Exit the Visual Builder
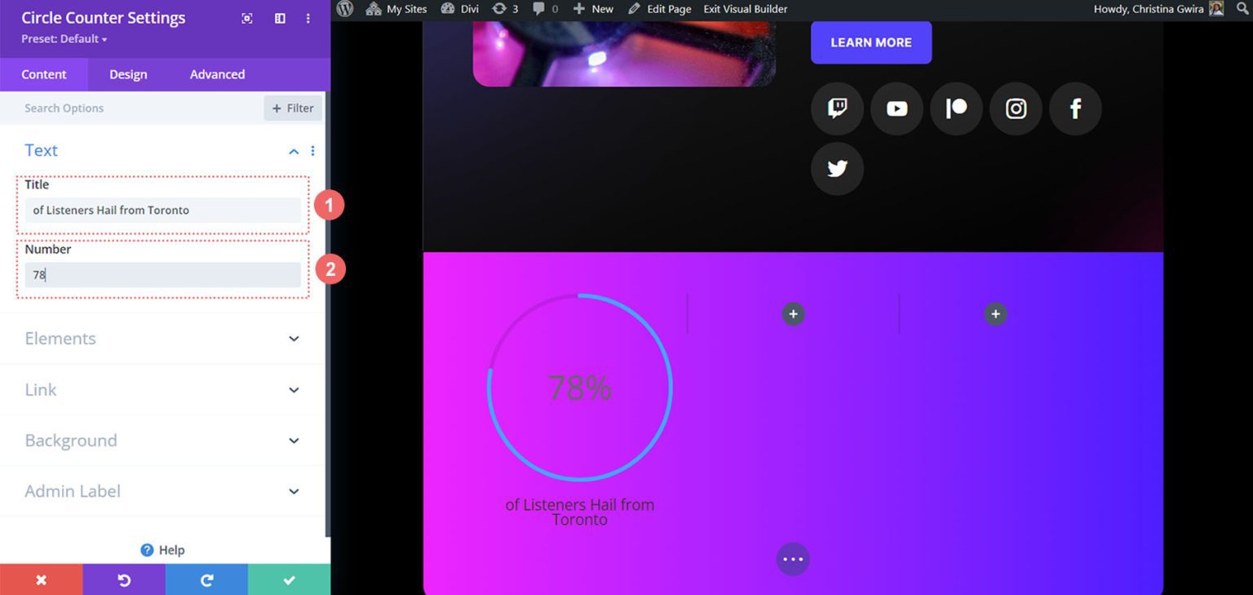Image resolution: width=1253 pixels, height=595 pixels. coord(744,9)
